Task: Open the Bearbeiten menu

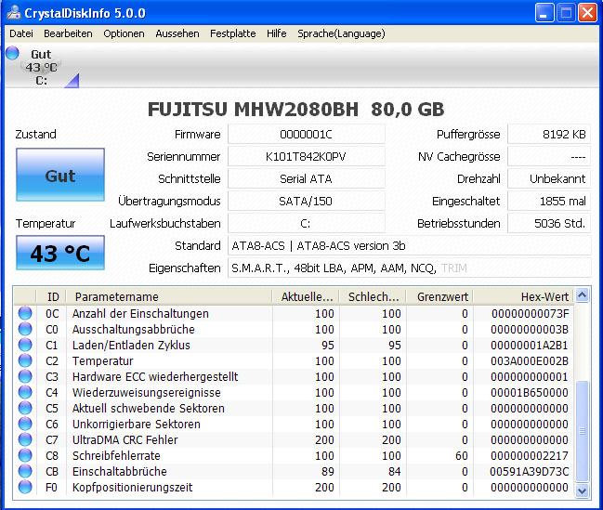Action: 68,33
